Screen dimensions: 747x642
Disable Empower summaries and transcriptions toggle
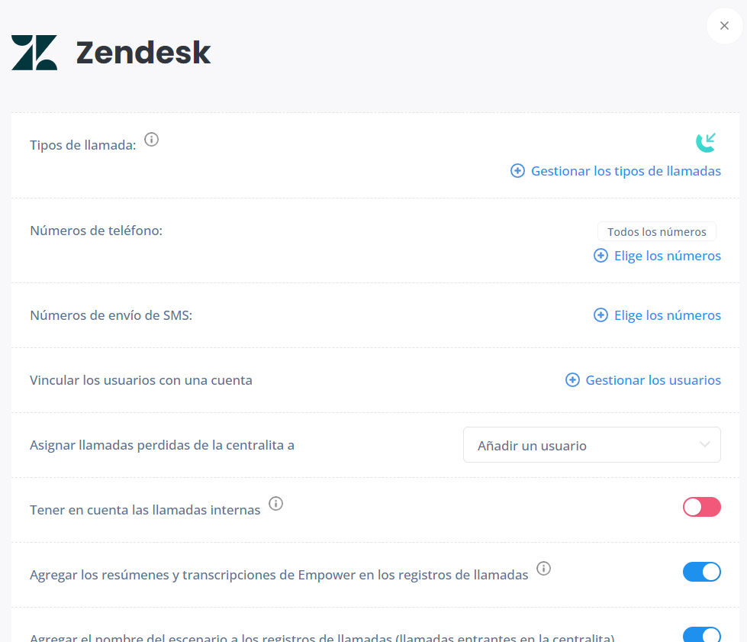click(x=702, y=572)
